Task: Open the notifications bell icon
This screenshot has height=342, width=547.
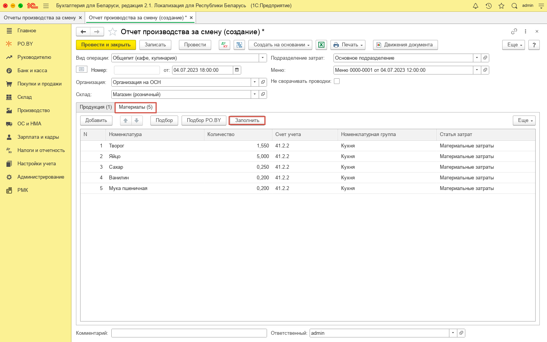Action: pos(476,6)
